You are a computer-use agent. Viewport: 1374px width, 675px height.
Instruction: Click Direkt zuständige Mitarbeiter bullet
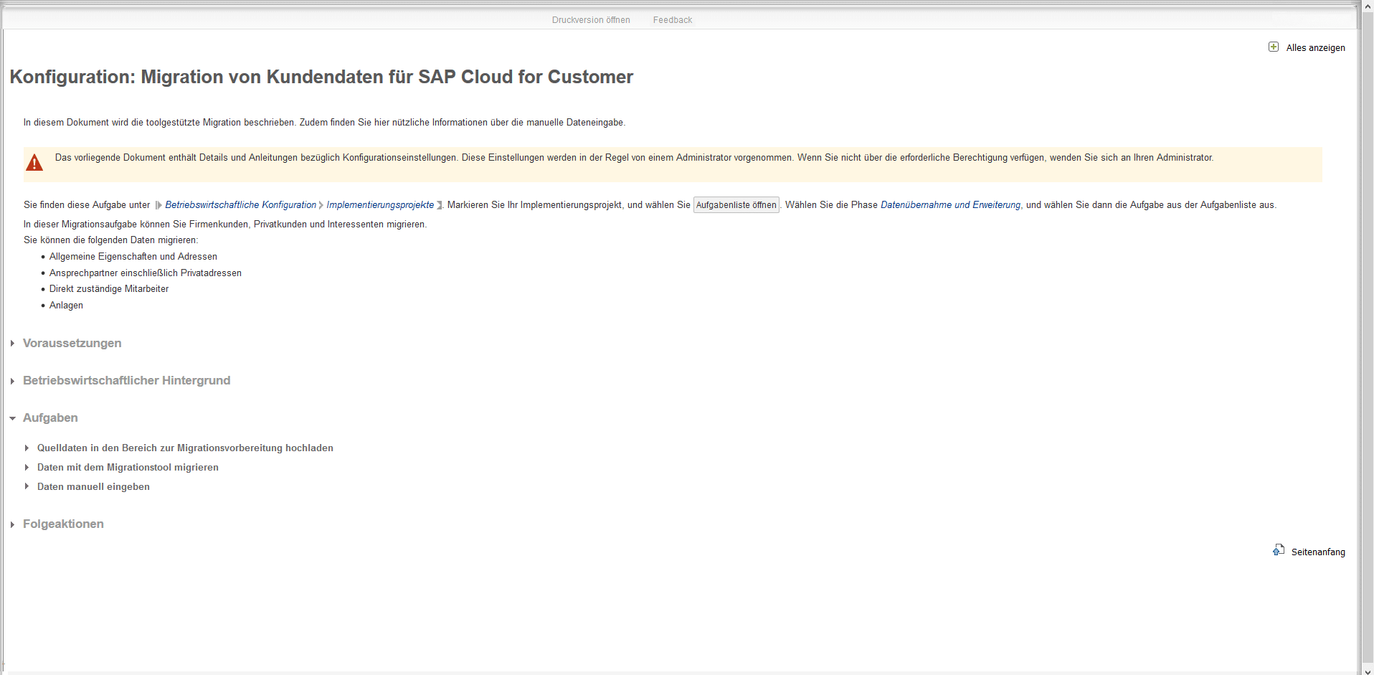[x=109, y=289]
